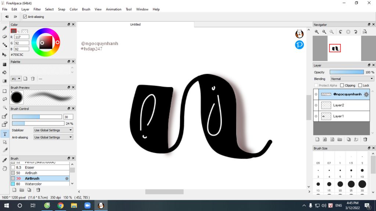This screenshot has width=376, height=211.
Task: Open the File menu
Action: [x=4, y=9]
